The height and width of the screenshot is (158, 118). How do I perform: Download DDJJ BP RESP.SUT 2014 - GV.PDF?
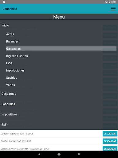point(110,134)
